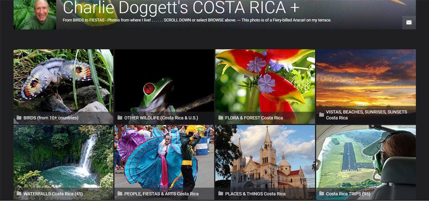Click the folder icon beside OTHER WILDLIFE
Screen dimensions: 429x201
120,117
